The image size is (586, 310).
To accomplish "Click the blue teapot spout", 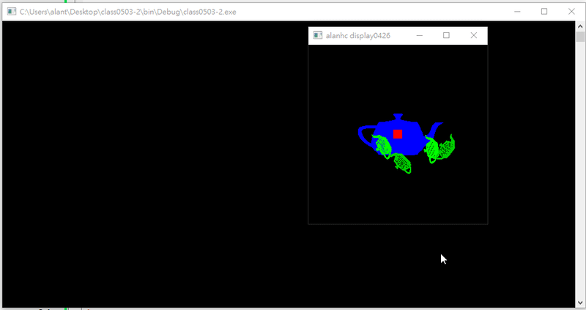I will pyautogui.click(x=434, y=130).
